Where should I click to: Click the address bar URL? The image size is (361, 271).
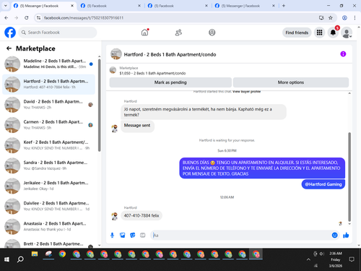84,17
